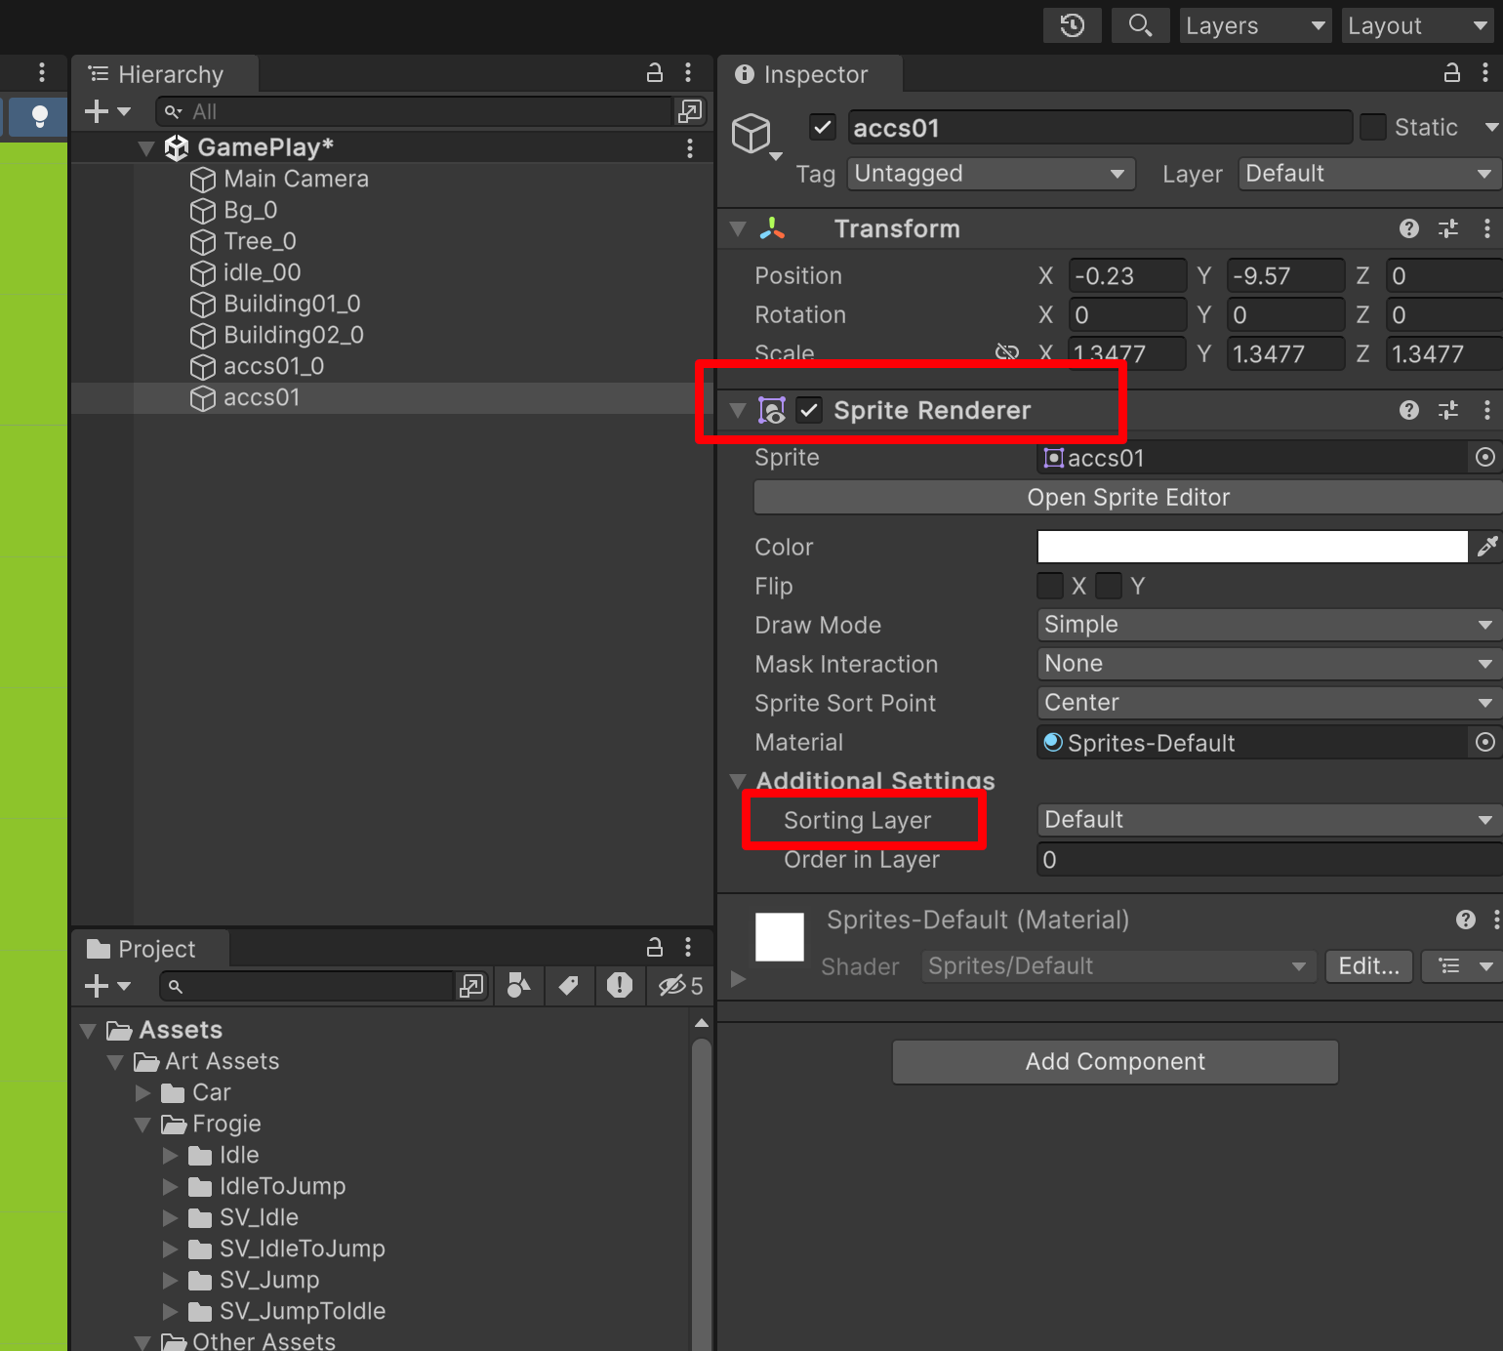Disable the Sprite Renderer checkbox

tap(809, 410)
